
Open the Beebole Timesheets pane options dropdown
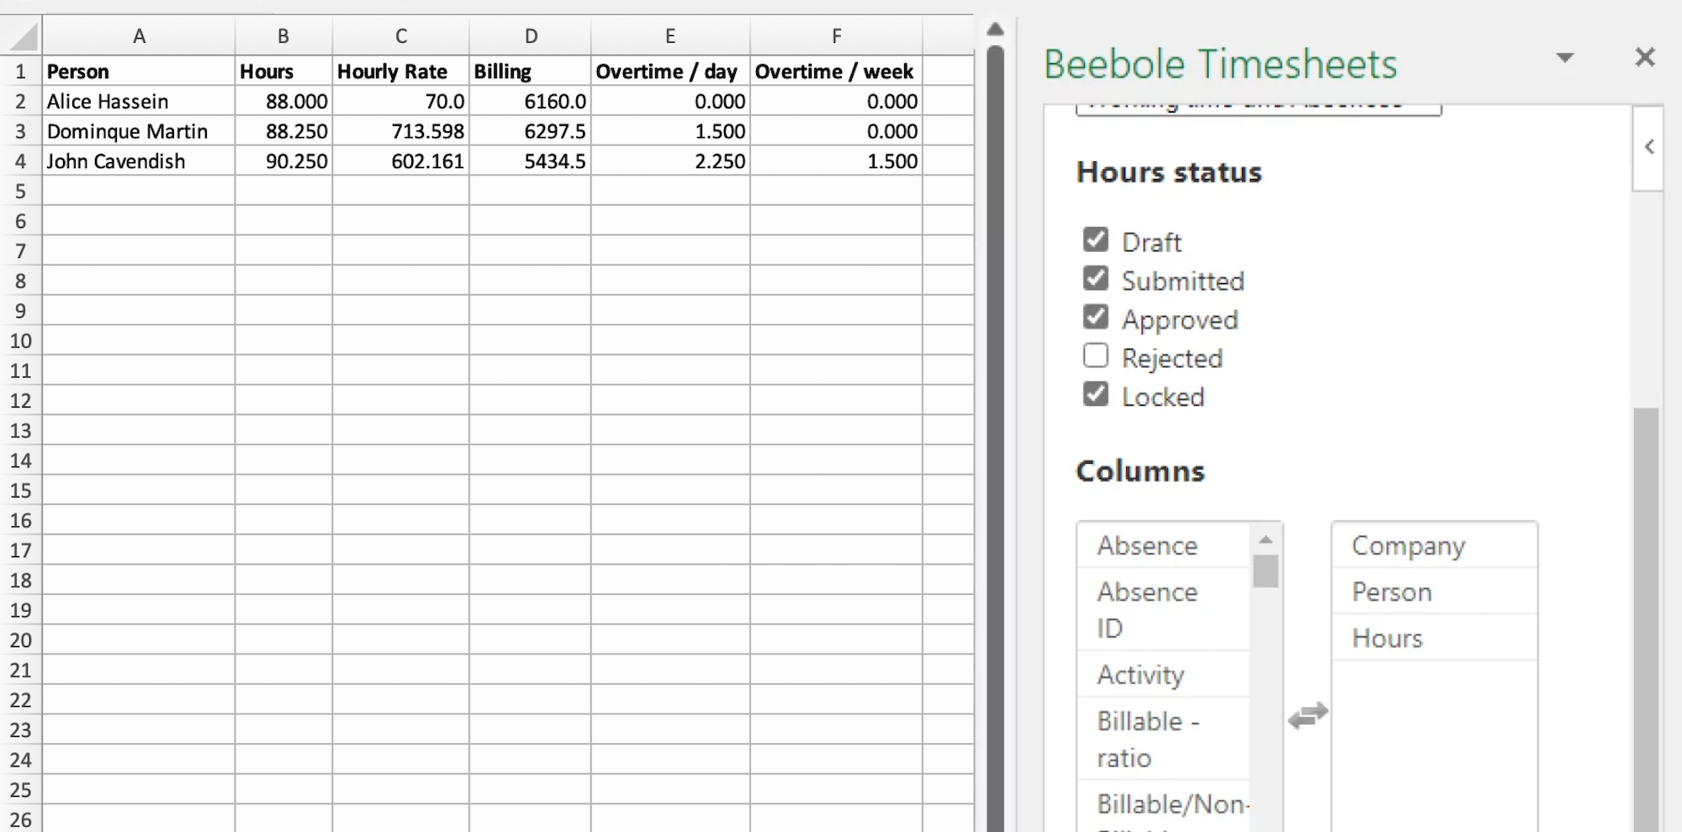click(x=1564, y=57)
